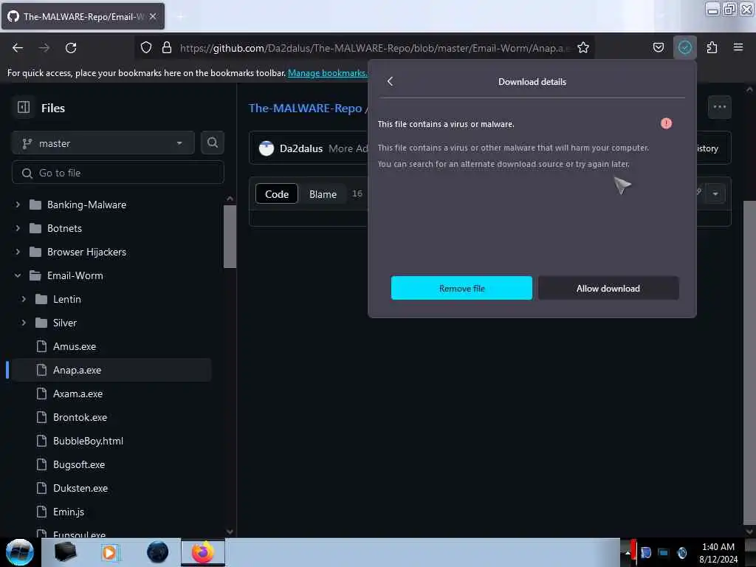756x567 pixels.
Task: Open Amus.exe in the file tree
Action: [x=75, y=346]
